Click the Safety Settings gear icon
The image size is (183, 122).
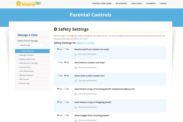pyautogui.click(x=55, y=29)
